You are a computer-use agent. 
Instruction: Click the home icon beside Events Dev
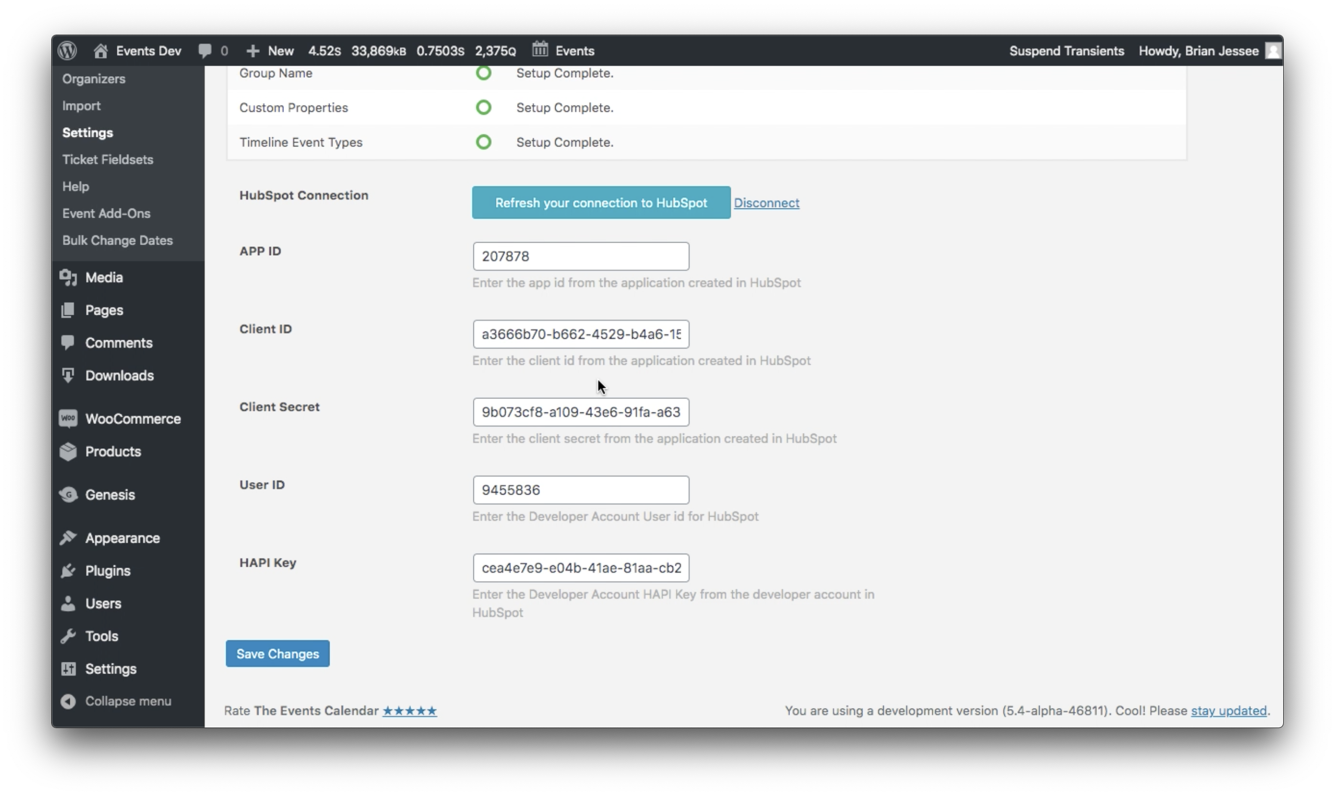point(100,50)
